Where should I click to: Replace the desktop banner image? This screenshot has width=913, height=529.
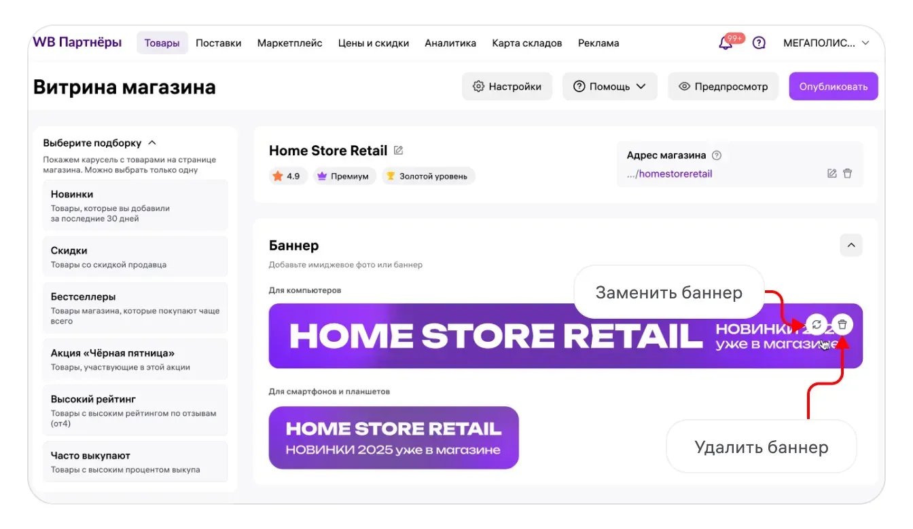pyautogui.click(x=817, y=325)
